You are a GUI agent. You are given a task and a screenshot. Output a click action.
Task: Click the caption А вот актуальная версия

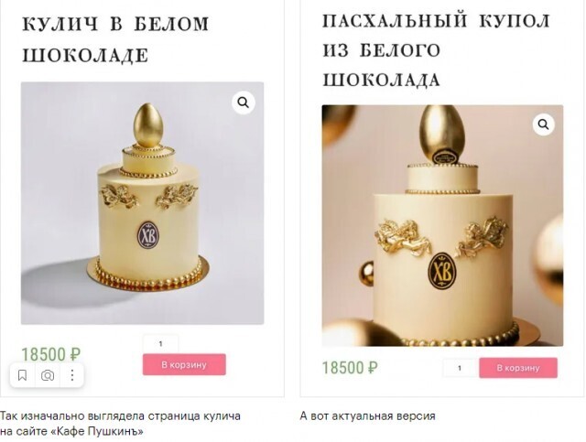click(368, 415)
